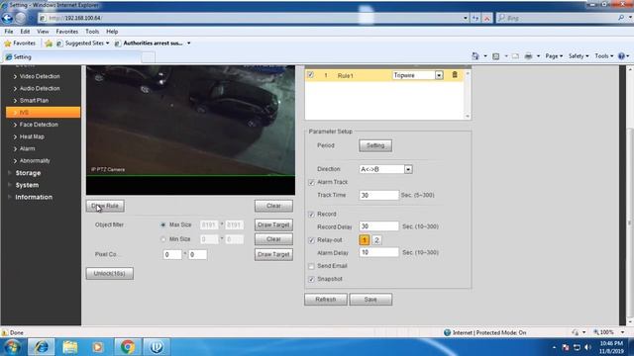Add to Favorites bar star icon
The width and height of the screenshot is (634, 356).
49,43
